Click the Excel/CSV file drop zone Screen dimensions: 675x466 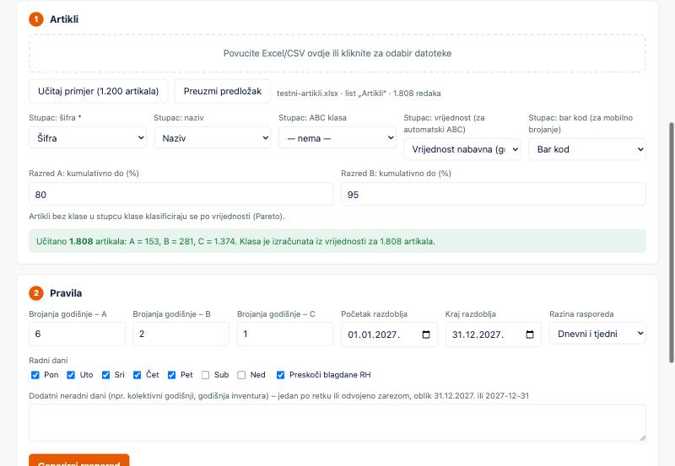[x=337, y=53]
